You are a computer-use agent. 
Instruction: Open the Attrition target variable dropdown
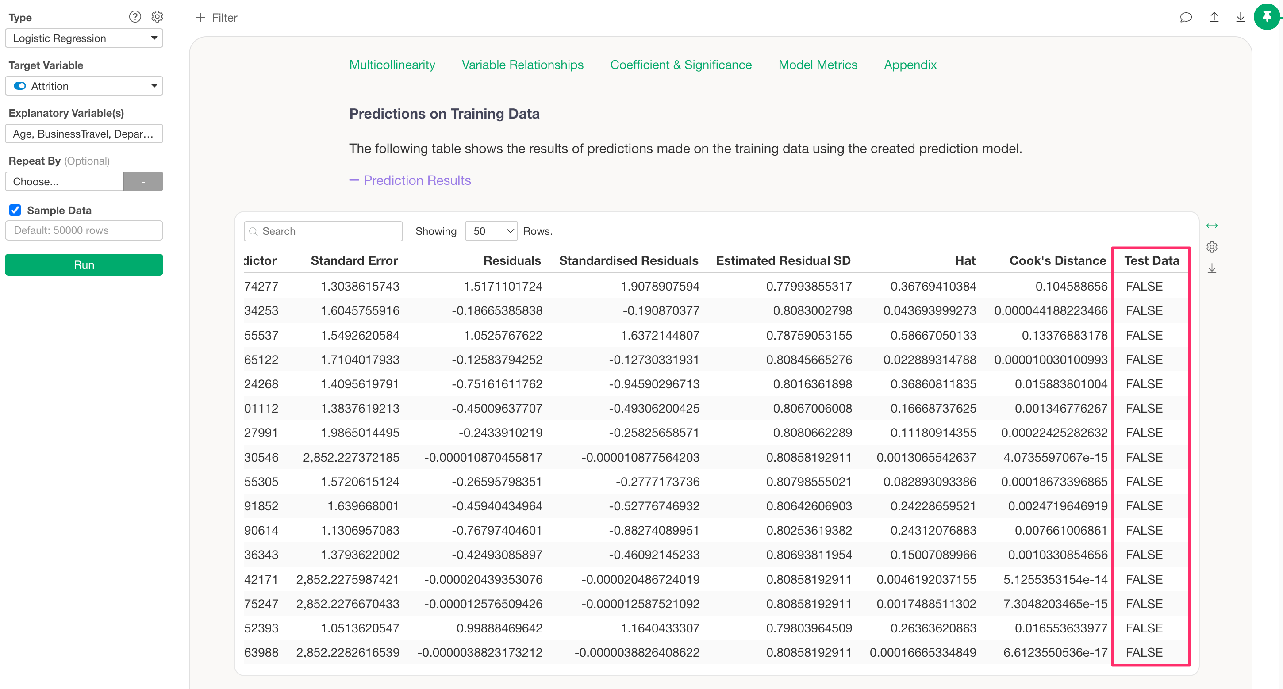click(x=84, y=86)
